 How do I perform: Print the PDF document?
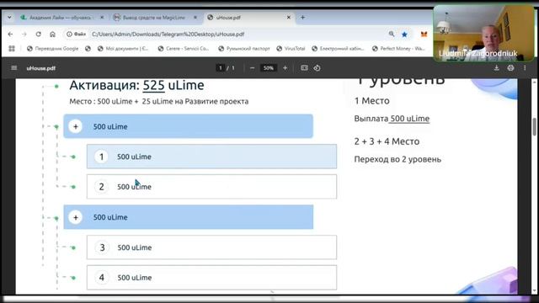coord(510,67)
